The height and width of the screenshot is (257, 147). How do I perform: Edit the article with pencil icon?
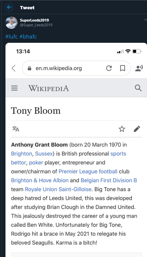coord(137,129)
